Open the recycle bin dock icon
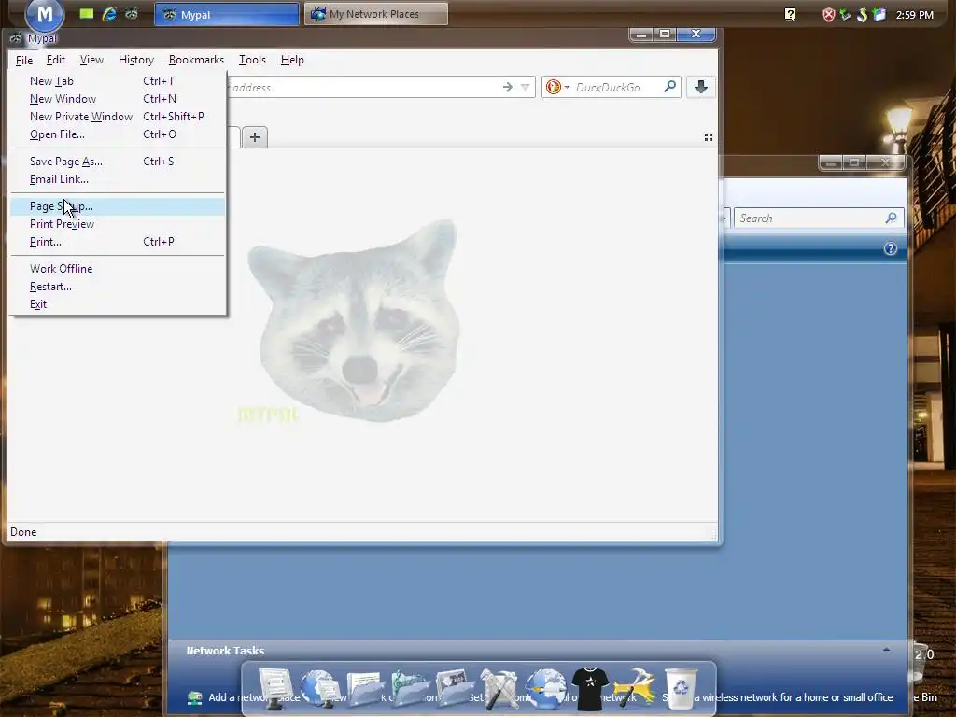This screenshot has height=717, width=956. pos(680,689)
